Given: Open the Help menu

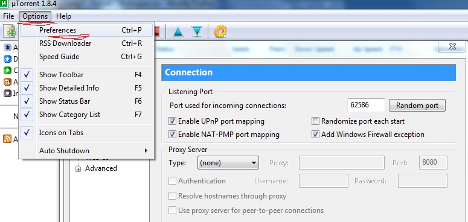Looking at the screenshot, I should [63, 16].
